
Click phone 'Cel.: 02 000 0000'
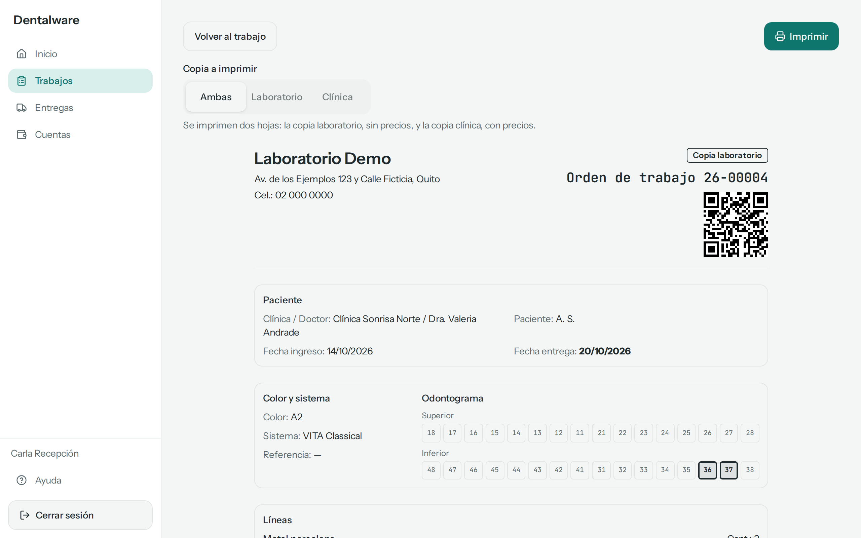pos(294,195)
